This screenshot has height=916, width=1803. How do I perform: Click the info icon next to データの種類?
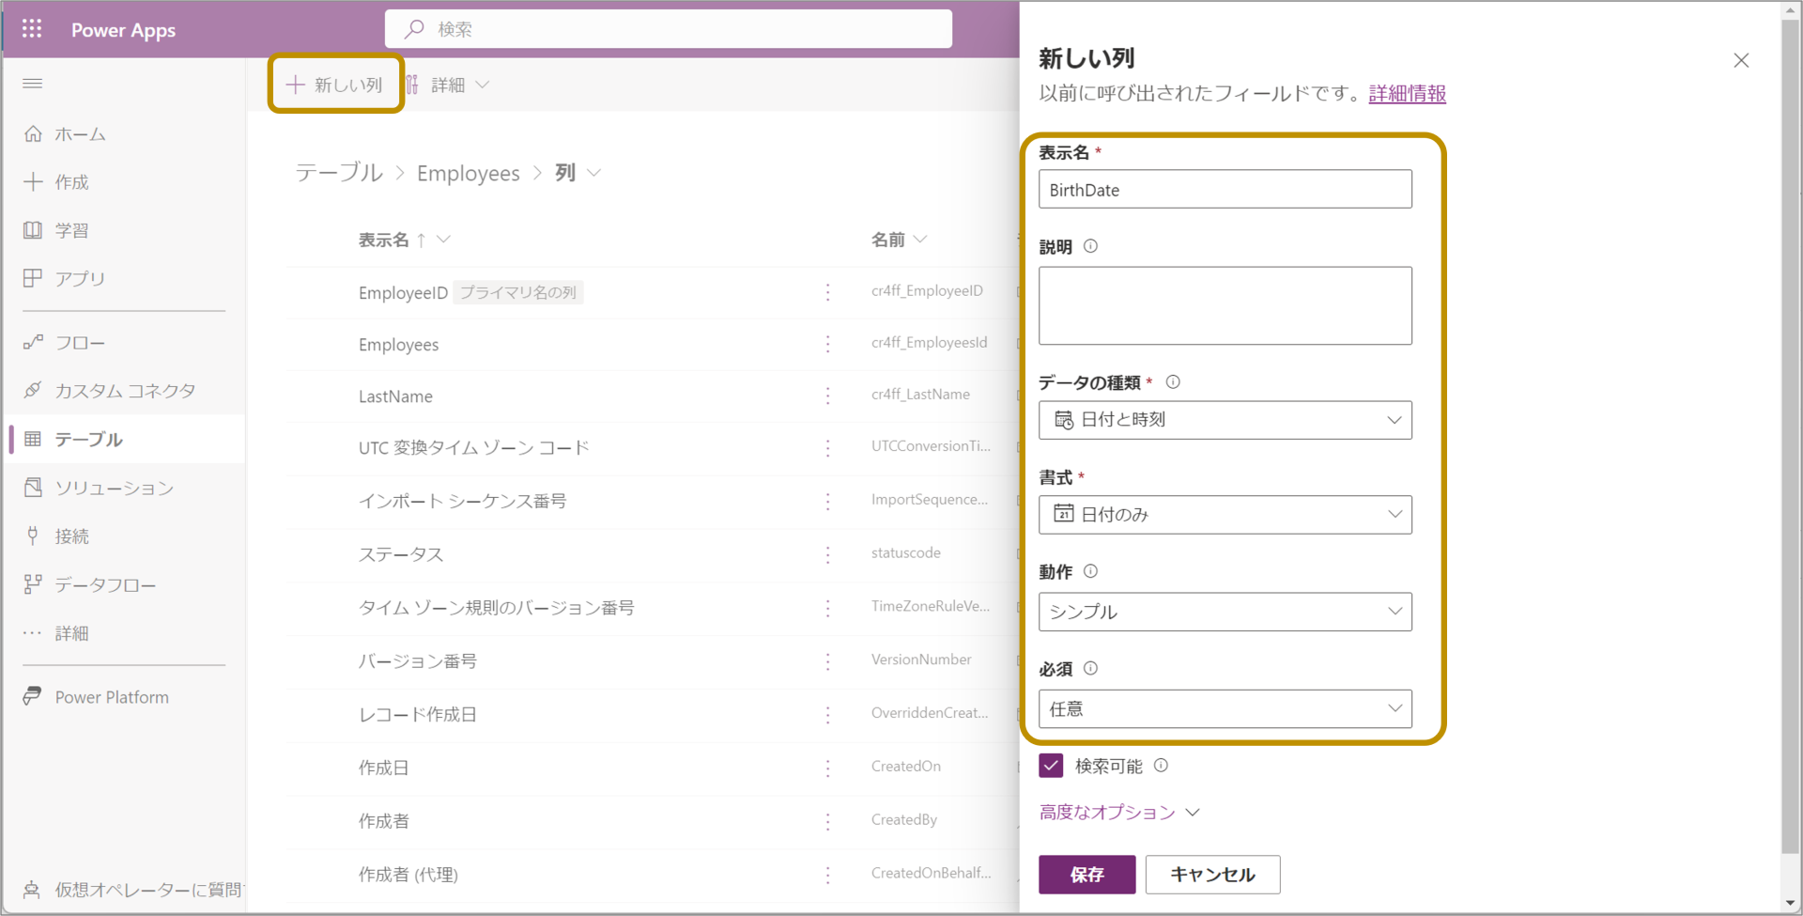coord(1173,381)
